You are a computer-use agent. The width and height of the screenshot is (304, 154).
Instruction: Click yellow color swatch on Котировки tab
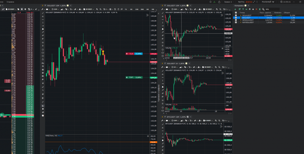coord(245,6)
